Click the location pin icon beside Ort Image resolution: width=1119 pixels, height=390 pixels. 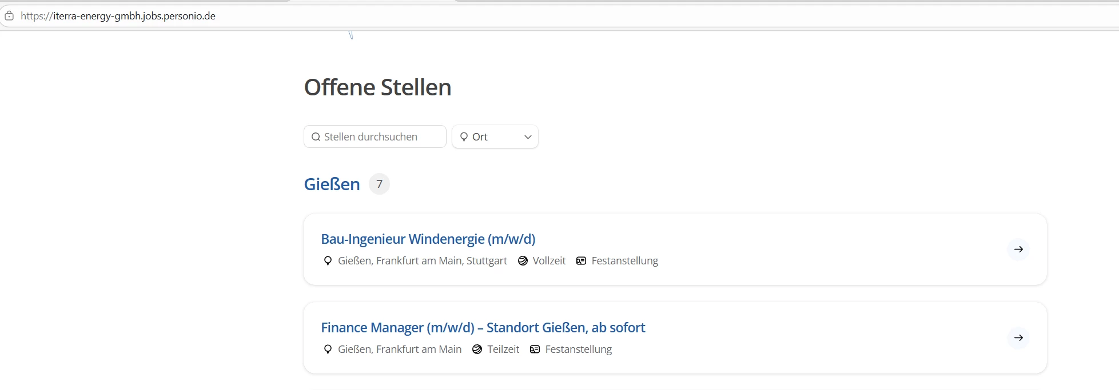[x=464, y=137]
